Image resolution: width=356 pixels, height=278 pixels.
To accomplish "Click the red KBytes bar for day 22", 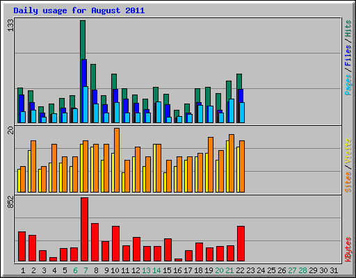I will pyautogui.click(x=241, y=243).
